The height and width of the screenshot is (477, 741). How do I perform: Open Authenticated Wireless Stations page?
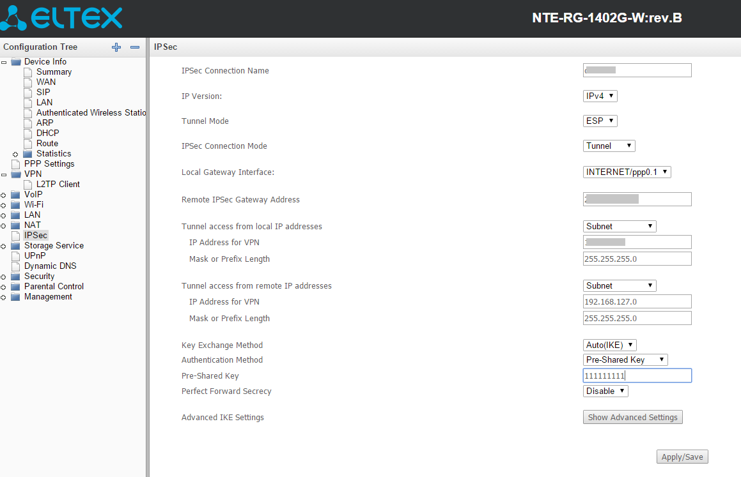click(x=91, y=113)
